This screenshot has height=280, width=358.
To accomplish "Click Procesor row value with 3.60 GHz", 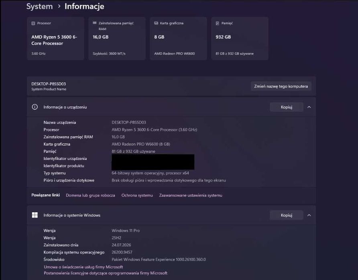I will tap(155, 130).
